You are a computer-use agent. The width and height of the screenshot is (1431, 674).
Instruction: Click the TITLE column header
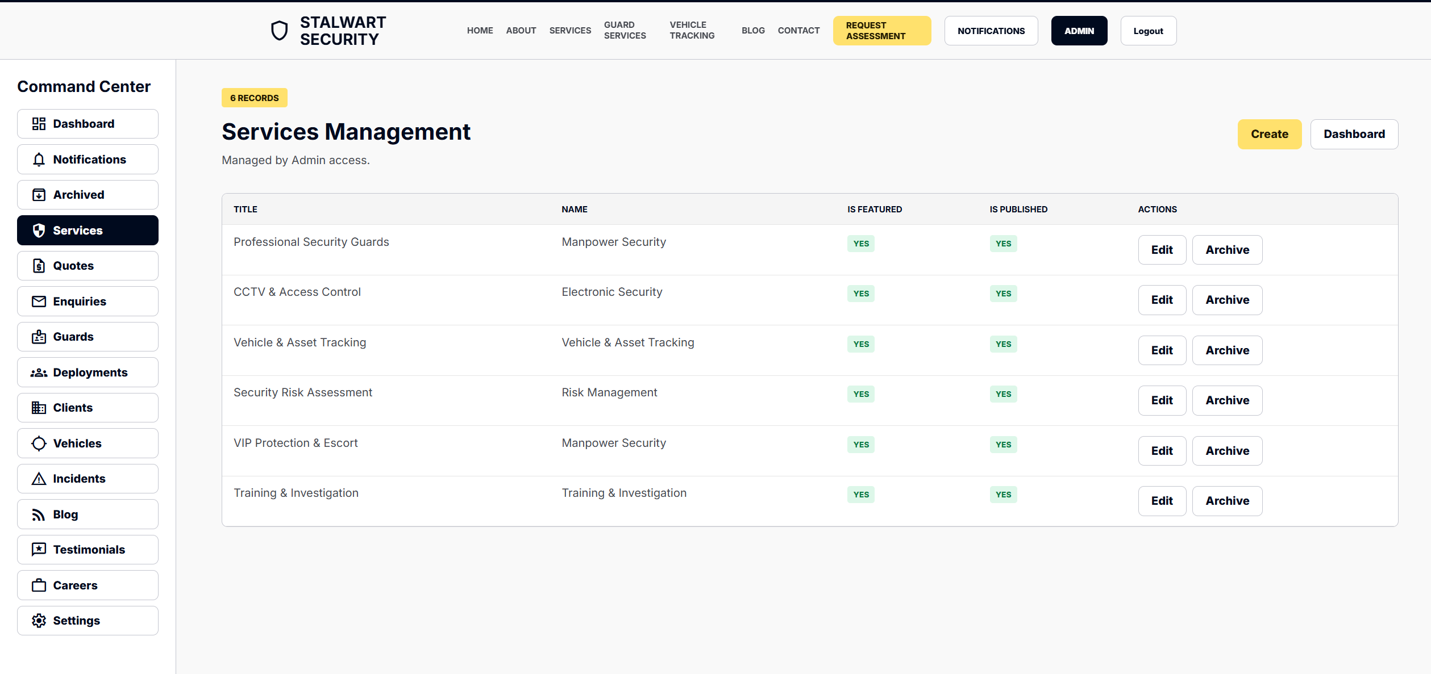[x=246, y=210]
